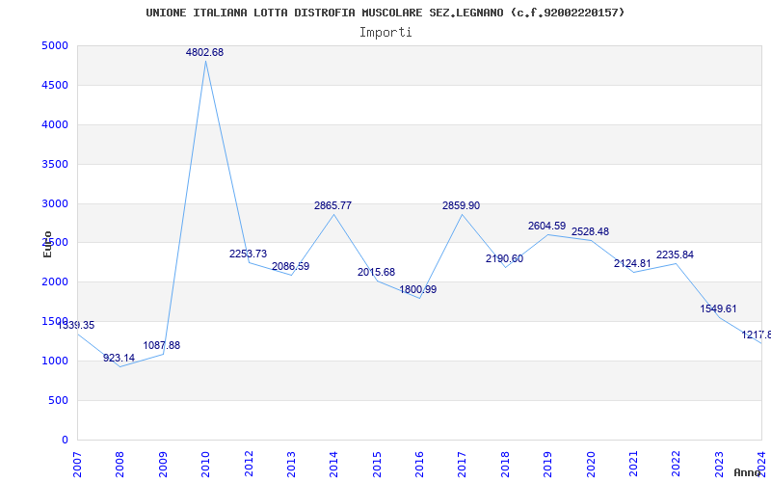
Task: Select the 1339.35 data label
Action: (76, 325)
